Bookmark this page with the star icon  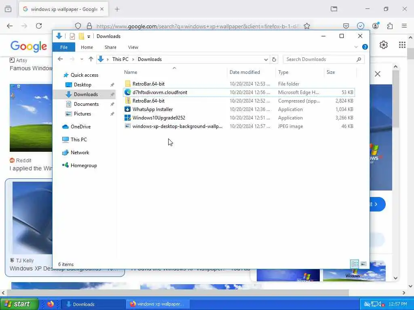307,26
